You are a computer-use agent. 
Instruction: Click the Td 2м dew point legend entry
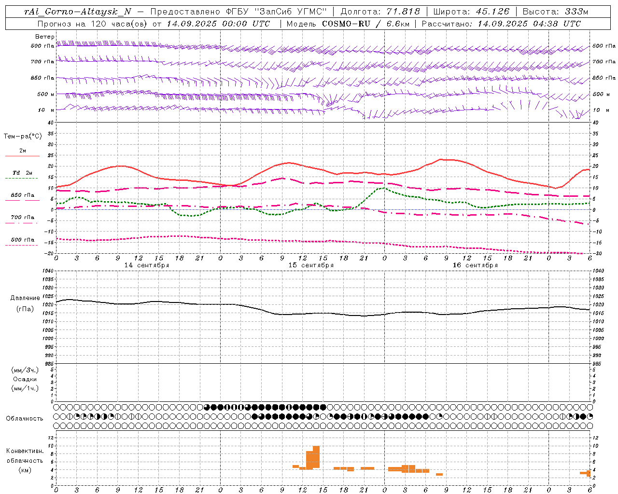point(22,173)
